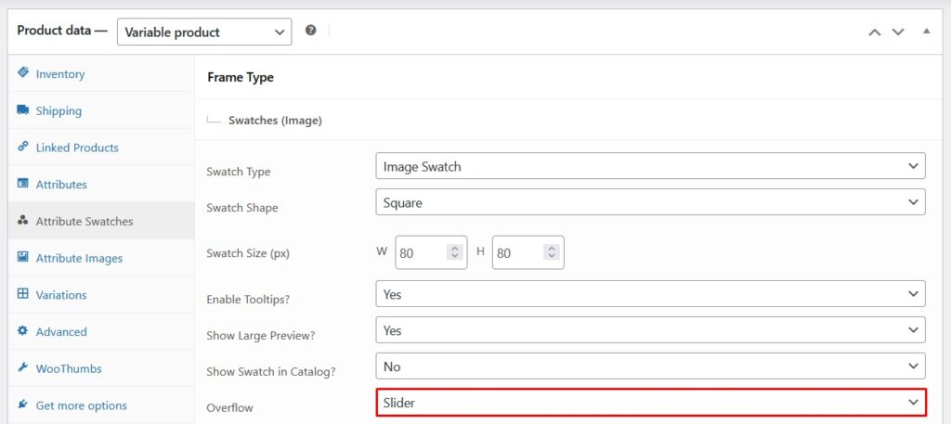
Task: Click the Linked Products chain icon
Action: coord(23,147)
